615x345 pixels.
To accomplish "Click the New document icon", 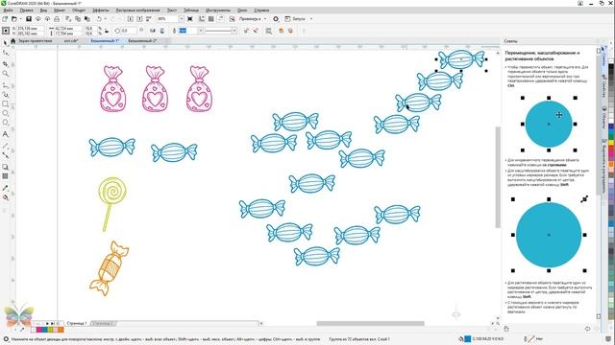I will tap(5, 19).
